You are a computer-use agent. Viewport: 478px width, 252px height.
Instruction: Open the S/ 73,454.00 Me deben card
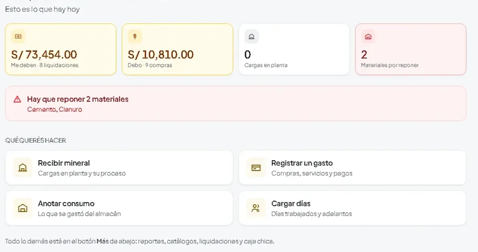[x=61, y=49]
